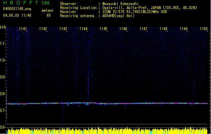Image resolution: width=211 pixels, height=134 pixels.
Task: Click the 1143 time marker
Action: pyautogui.click(x=63, y=29)
